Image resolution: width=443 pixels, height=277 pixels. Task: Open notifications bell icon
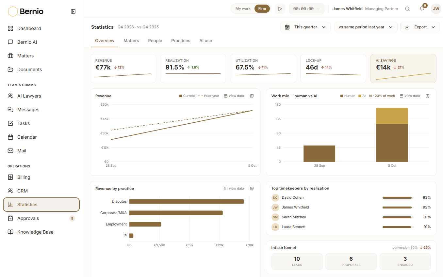pyautogui.click(x=422, y=9)
